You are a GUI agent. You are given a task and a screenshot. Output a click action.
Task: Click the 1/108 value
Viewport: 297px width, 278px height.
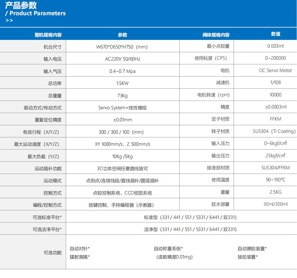pos(275,83)
